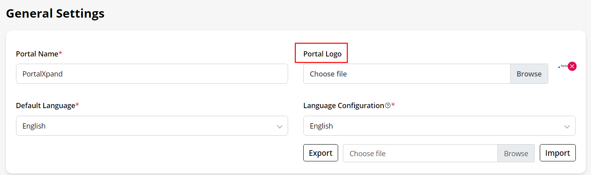Click the red asterisk beside Portal Name

tap(60, 53)
